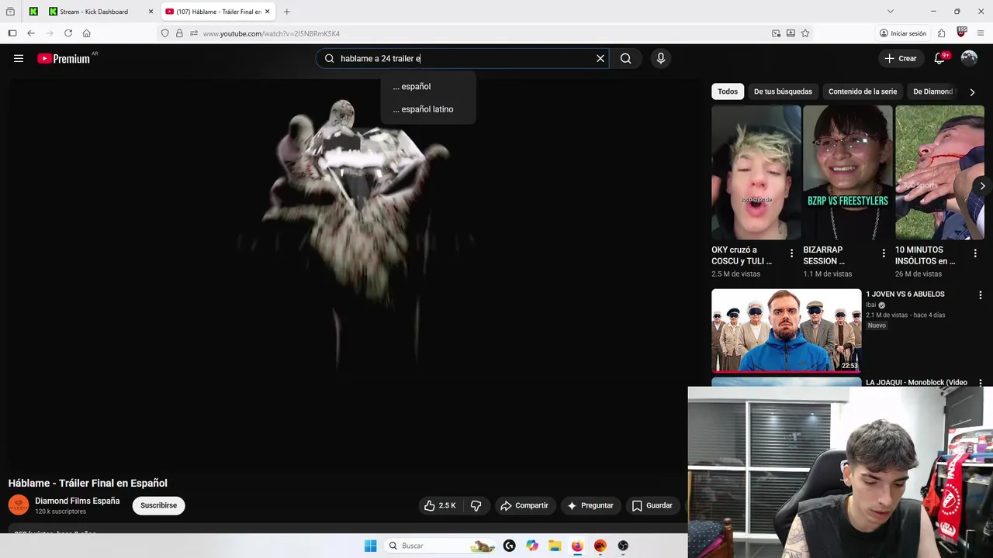Open 'LA JOAQUI - Monoblock' video title

pyautogui.click(x=916, y=382)
